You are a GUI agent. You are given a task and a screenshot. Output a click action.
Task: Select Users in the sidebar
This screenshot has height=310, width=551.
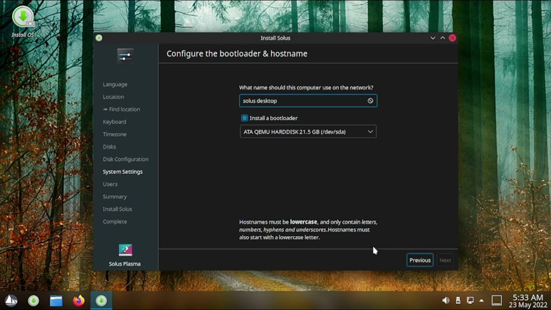tap(110, 184)
